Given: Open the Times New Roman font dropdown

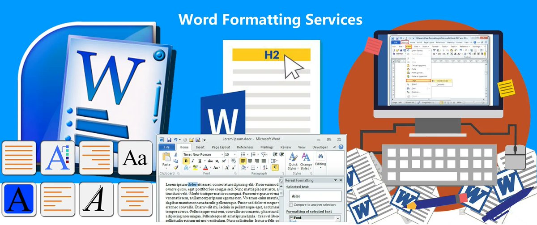Looking at the screenshot, I should [x=222, y=154].
